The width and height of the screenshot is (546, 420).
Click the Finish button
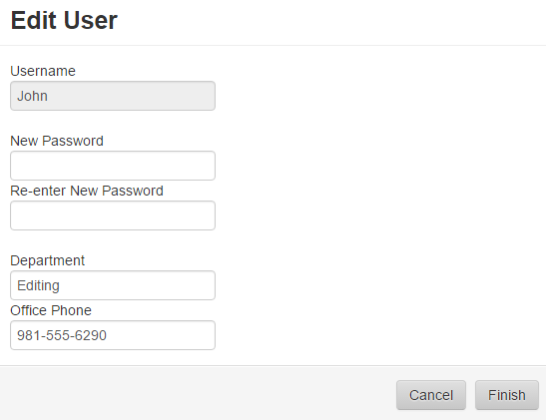tap(507, 395)
